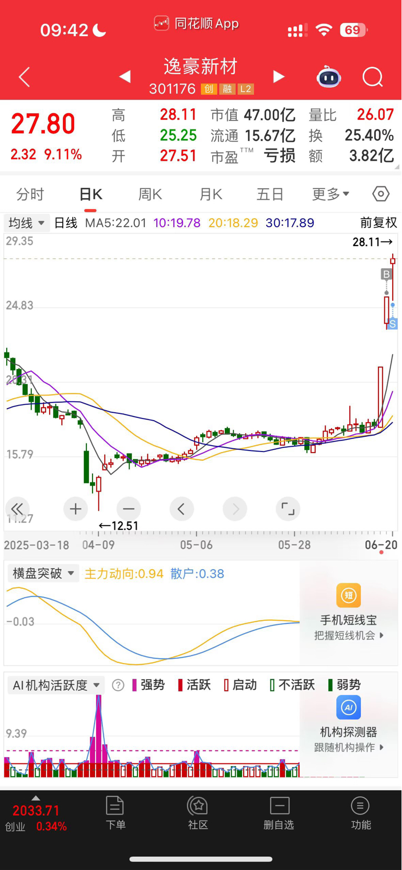Expand quote details corner triangle
This screenshot has height=870, width=402.
[397, 166]
